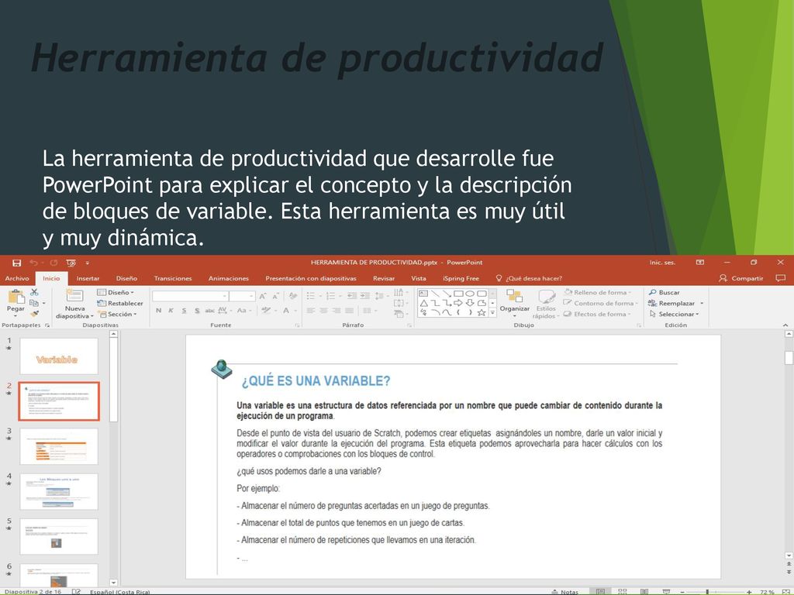Toggle bold (N) formatting
794x595 pixels.
158,310
